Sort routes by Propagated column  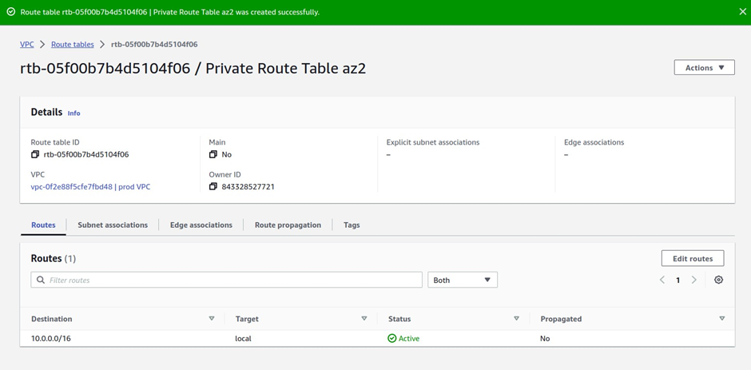[x=721, y=318]
